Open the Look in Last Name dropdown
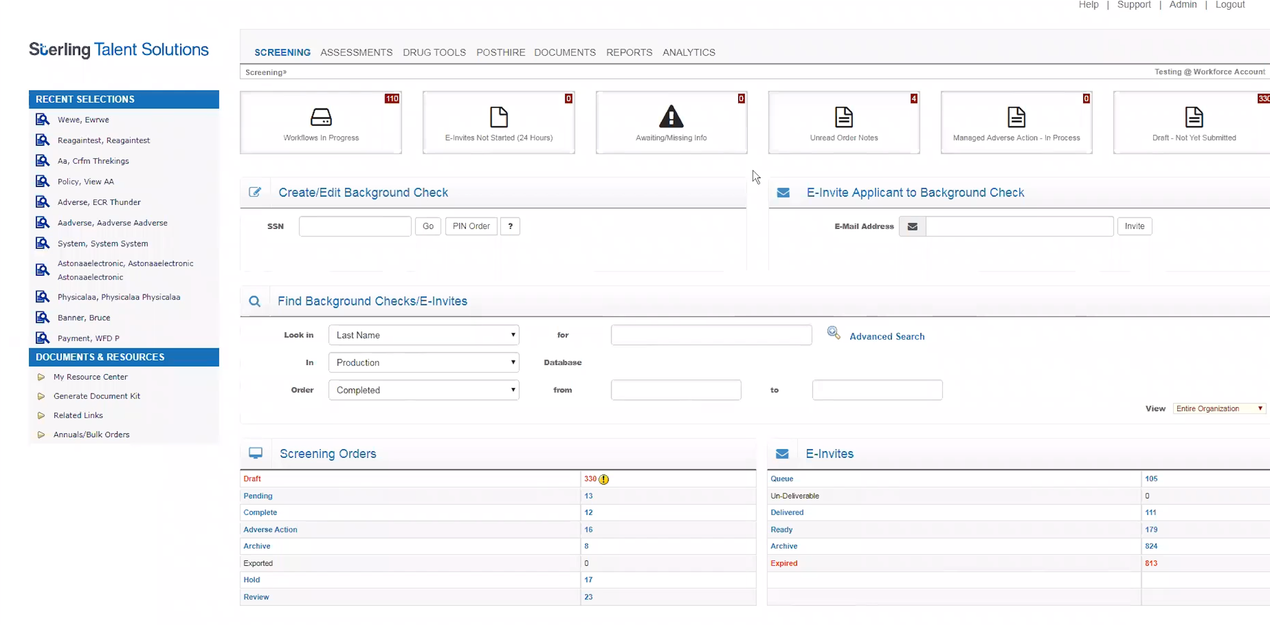The height and width of the screenshot is (625, 1270). tap(423, 335)
